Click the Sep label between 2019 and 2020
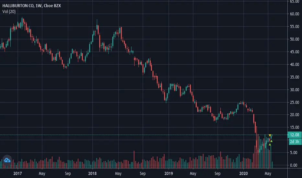This screenshot has width=302, height=178. [x=217, y=173]
